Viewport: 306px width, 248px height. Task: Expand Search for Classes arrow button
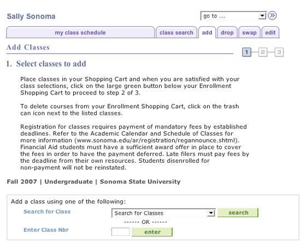click(x=211, y=213)
